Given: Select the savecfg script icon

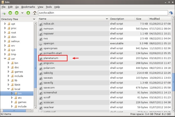Looking at the screenshot, I should (x=41, y=83).
